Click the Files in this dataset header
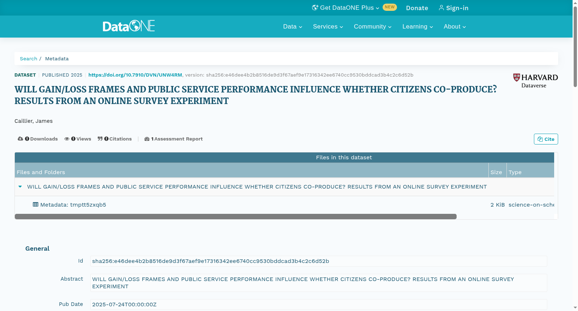Viewport: 578px width, 311px height. click(344, 157)
